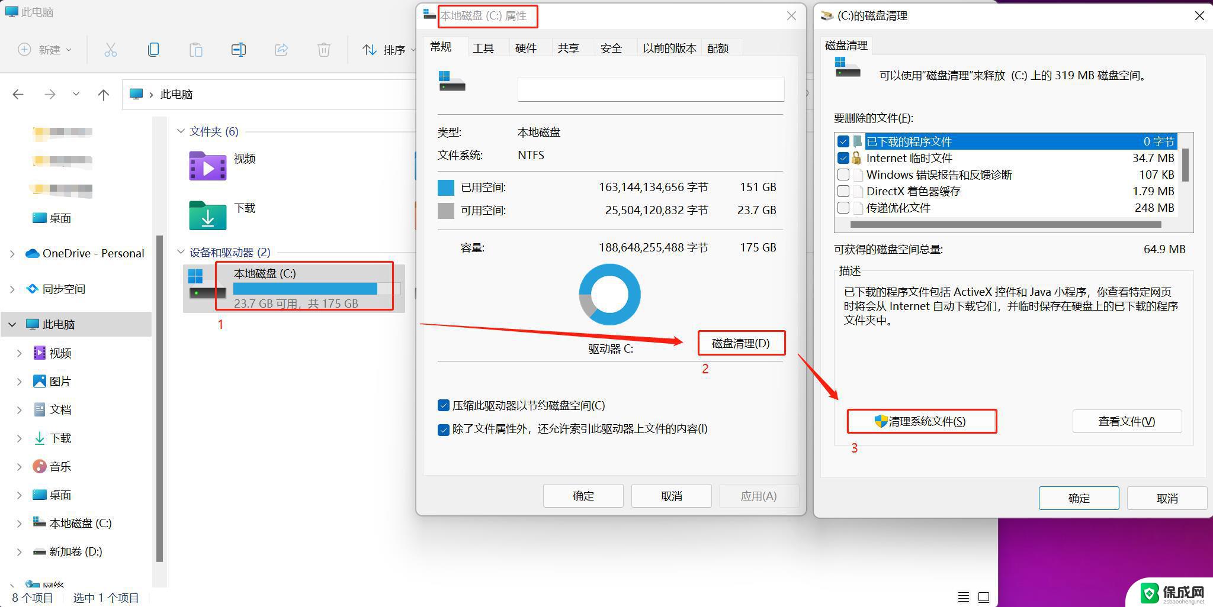1213x607 pixels.
Task: Click the Music icon in navigation tree
Action: point(39,466)
